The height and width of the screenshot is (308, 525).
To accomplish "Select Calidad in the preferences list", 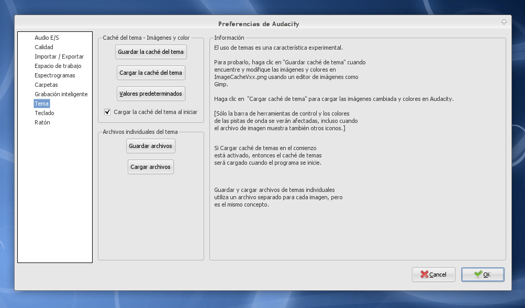I will [x=44, y=47].
